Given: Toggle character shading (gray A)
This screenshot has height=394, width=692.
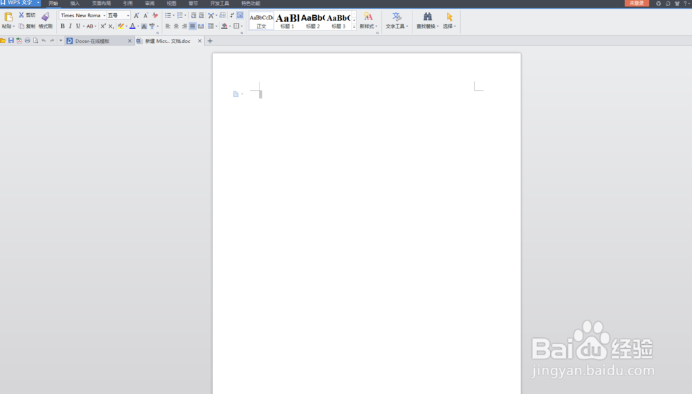Looking at the screenshot, I should (144, 26).
